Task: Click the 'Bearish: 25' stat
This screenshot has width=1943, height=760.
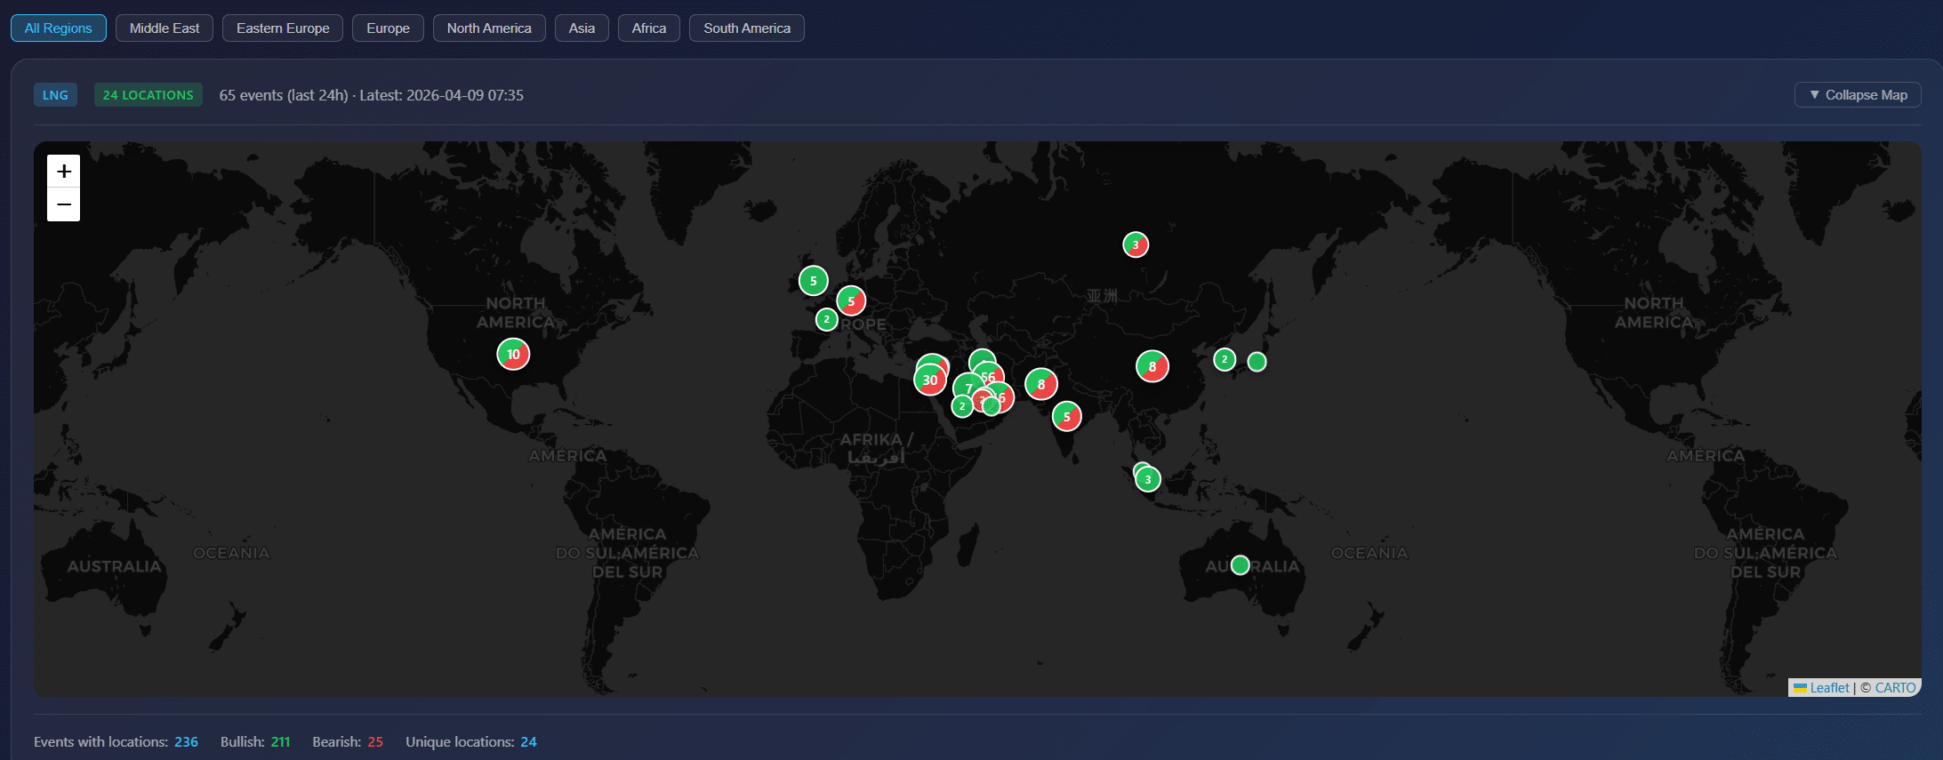Action: [x=348, y=741]
